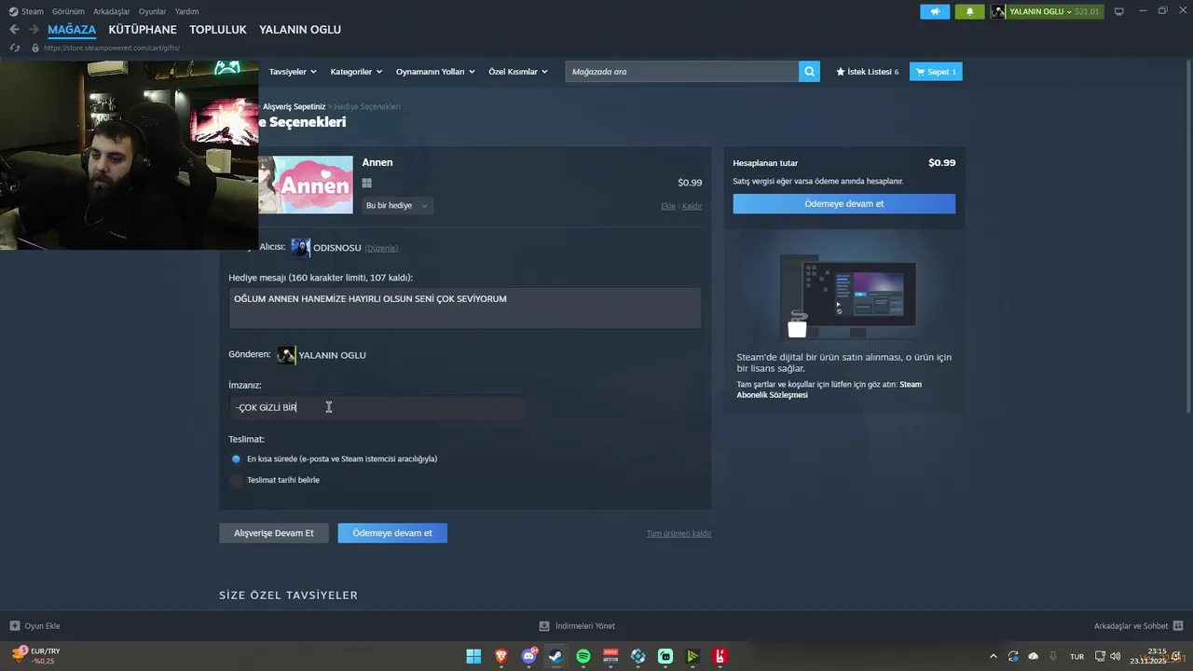Image resolution: width=1193 pixels, height=671 pixels.
Task: Open the Görünüm menu
Action: [x=68, y=11]
